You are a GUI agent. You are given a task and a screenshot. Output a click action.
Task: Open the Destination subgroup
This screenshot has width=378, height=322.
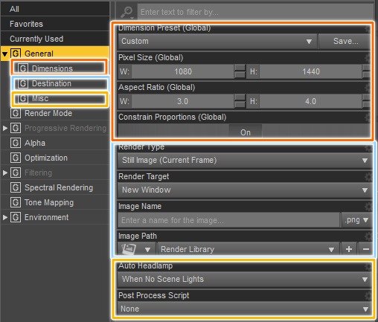coord(60,83)
